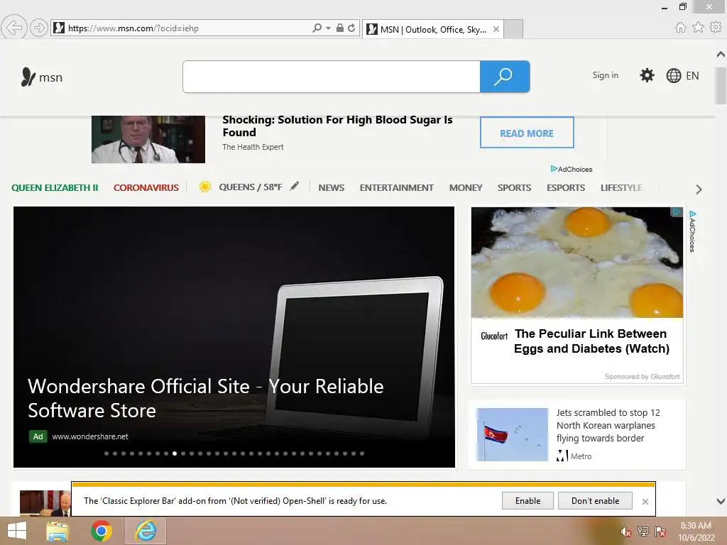Viewport: 727px width, 545px height.
Task: Dismiss the add-on notification bar
Action: point(645,502)
